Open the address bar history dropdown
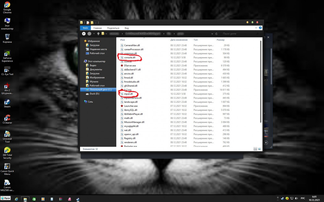The image size is (324, 202). coord(212,34)
